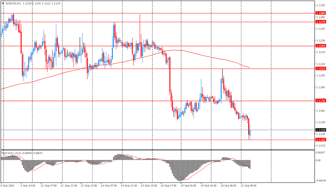Image resolution: width=327 pixels, height=189 pixels.
Task: Click the 1.1205 price scale value
Action: pyautogui.click(x=320, y=75)
